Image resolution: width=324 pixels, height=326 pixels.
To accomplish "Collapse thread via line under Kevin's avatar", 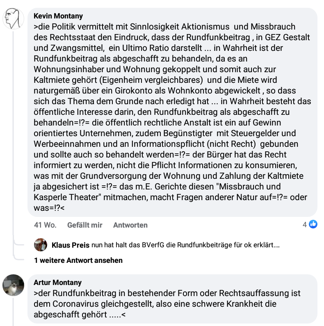I will (13, 133).
